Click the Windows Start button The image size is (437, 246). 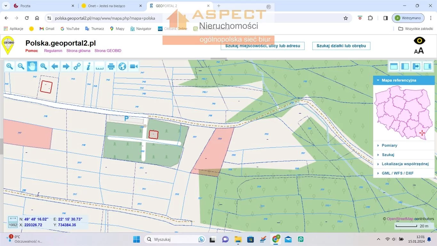click(x=137, y=239)
